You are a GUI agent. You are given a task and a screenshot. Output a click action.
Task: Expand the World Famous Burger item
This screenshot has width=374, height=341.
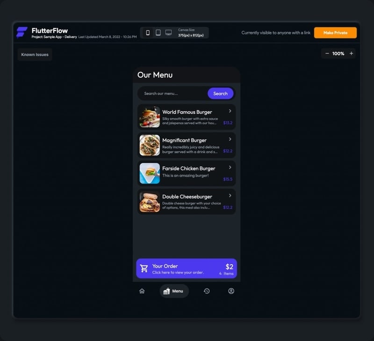point(229,111)
